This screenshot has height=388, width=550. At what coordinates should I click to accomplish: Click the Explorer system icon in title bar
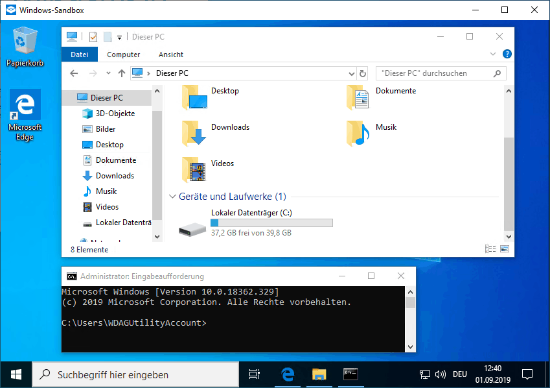(71, 36)
